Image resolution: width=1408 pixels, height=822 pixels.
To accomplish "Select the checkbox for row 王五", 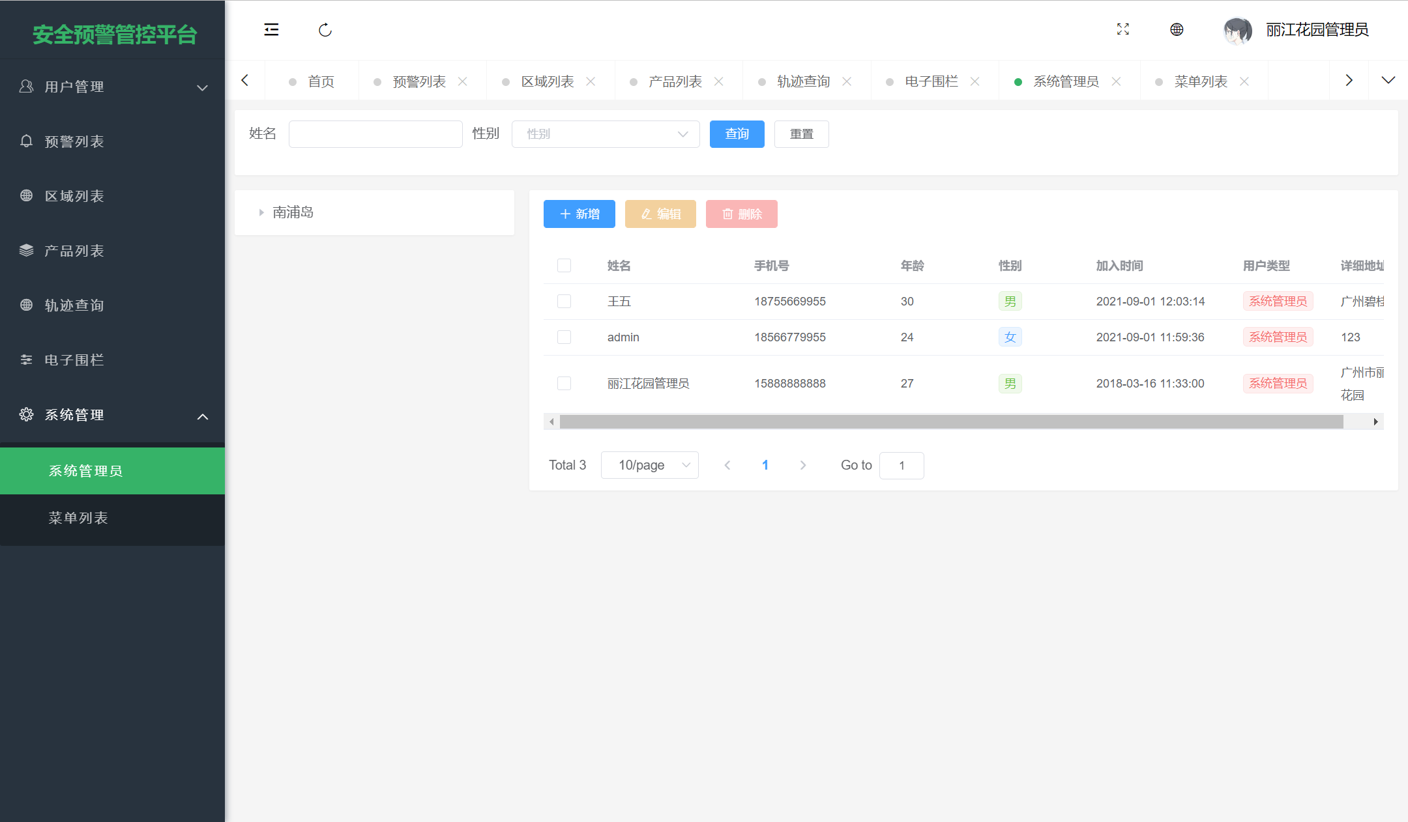I will click(x=564, y=301).
